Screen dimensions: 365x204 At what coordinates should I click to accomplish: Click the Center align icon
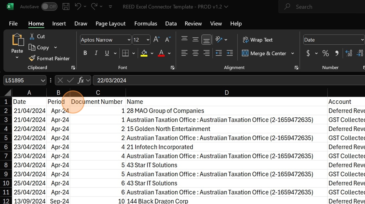click(195, 53)
